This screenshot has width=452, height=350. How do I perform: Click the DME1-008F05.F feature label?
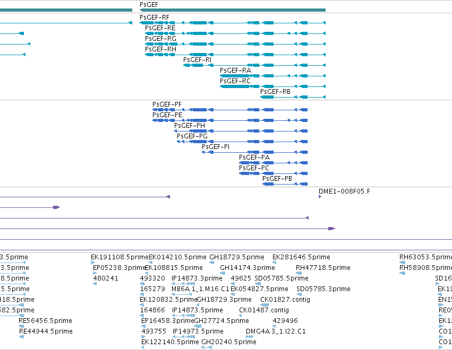(x=344, y=191)
